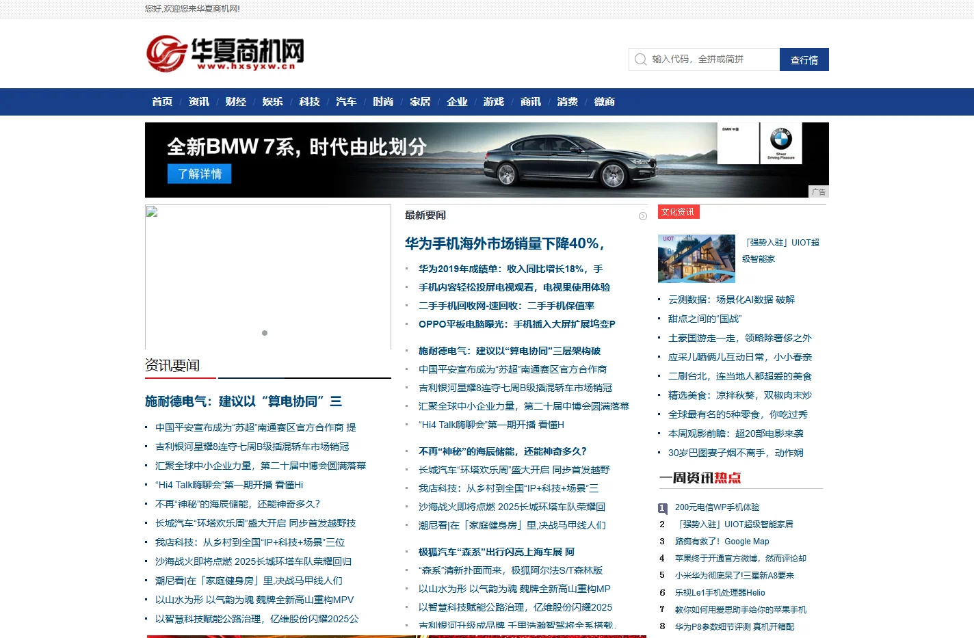The width and height of the screenshot is (974, 638).
Task: Click the 华夏商机网 site logo
Action: coord(225,53)
